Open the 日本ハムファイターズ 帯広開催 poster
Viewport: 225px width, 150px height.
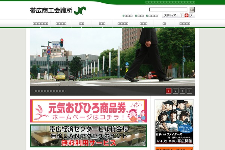click(x=174, y=122)
